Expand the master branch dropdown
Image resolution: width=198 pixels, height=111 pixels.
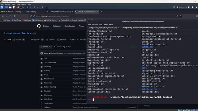[x=45, y=47]
